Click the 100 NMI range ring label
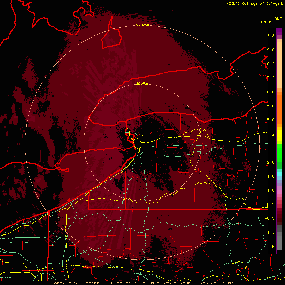The image size is (285, 285). pos(142,25)
